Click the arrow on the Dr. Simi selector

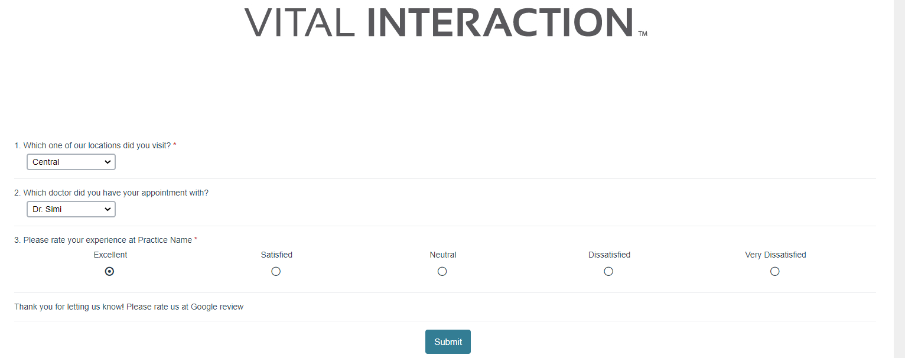(x=108, y=209)
